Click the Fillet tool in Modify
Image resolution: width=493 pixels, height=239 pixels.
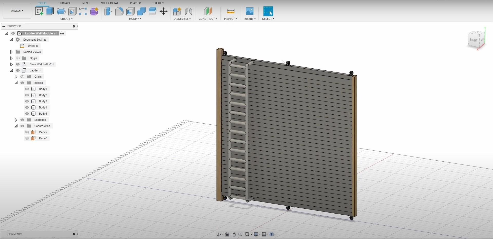click(x=119, y=11)
